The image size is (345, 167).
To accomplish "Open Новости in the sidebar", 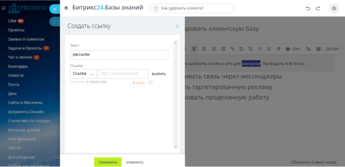I will tap(15, 76).
